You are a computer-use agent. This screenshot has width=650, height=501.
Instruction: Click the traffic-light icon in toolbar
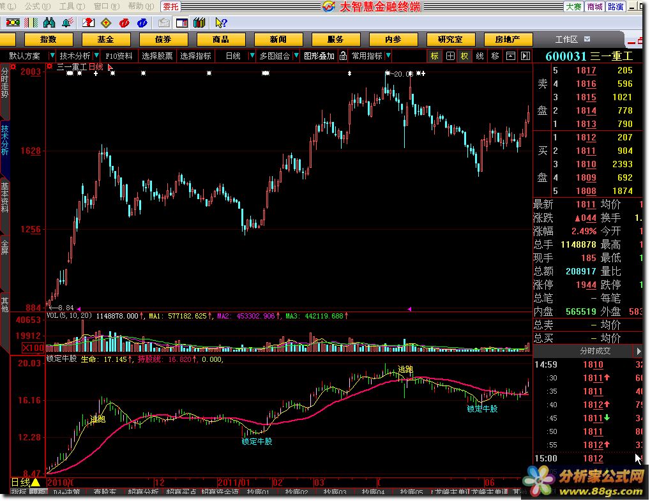pos(13,23)
